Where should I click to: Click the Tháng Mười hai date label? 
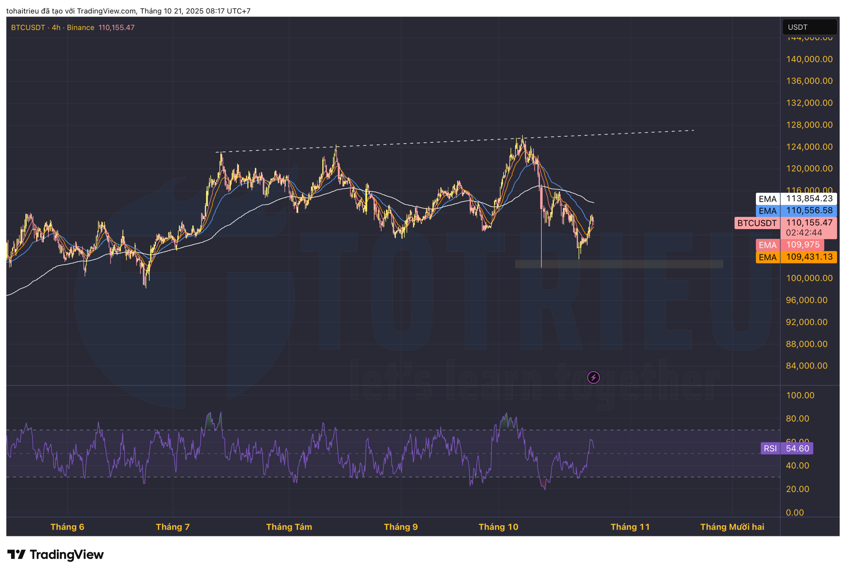[x=732, y=527]
